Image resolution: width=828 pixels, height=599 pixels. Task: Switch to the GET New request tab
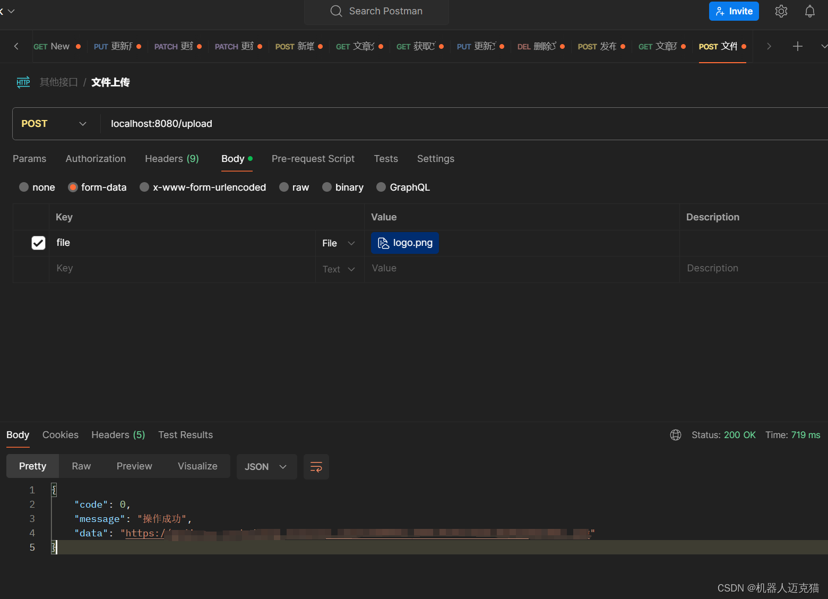coord(57,46)
